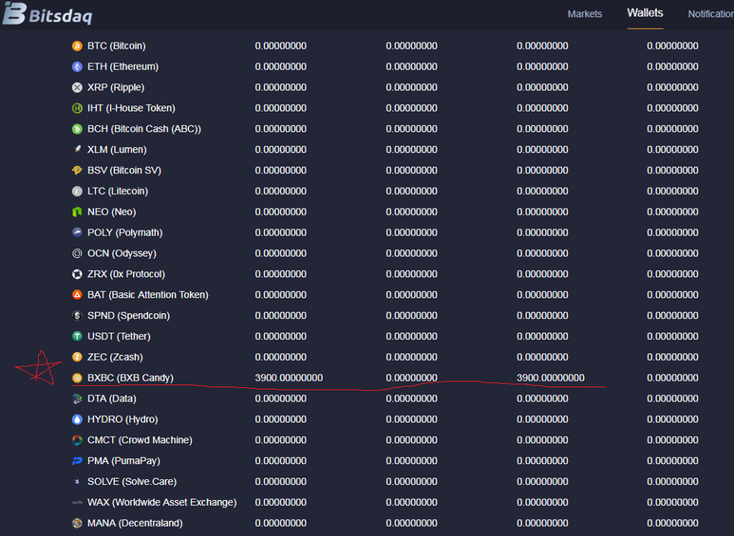Select the WAX (Worldwide Asset Exchange) label
This screenshot has width=734, height=536.
[x=162, y=503]
